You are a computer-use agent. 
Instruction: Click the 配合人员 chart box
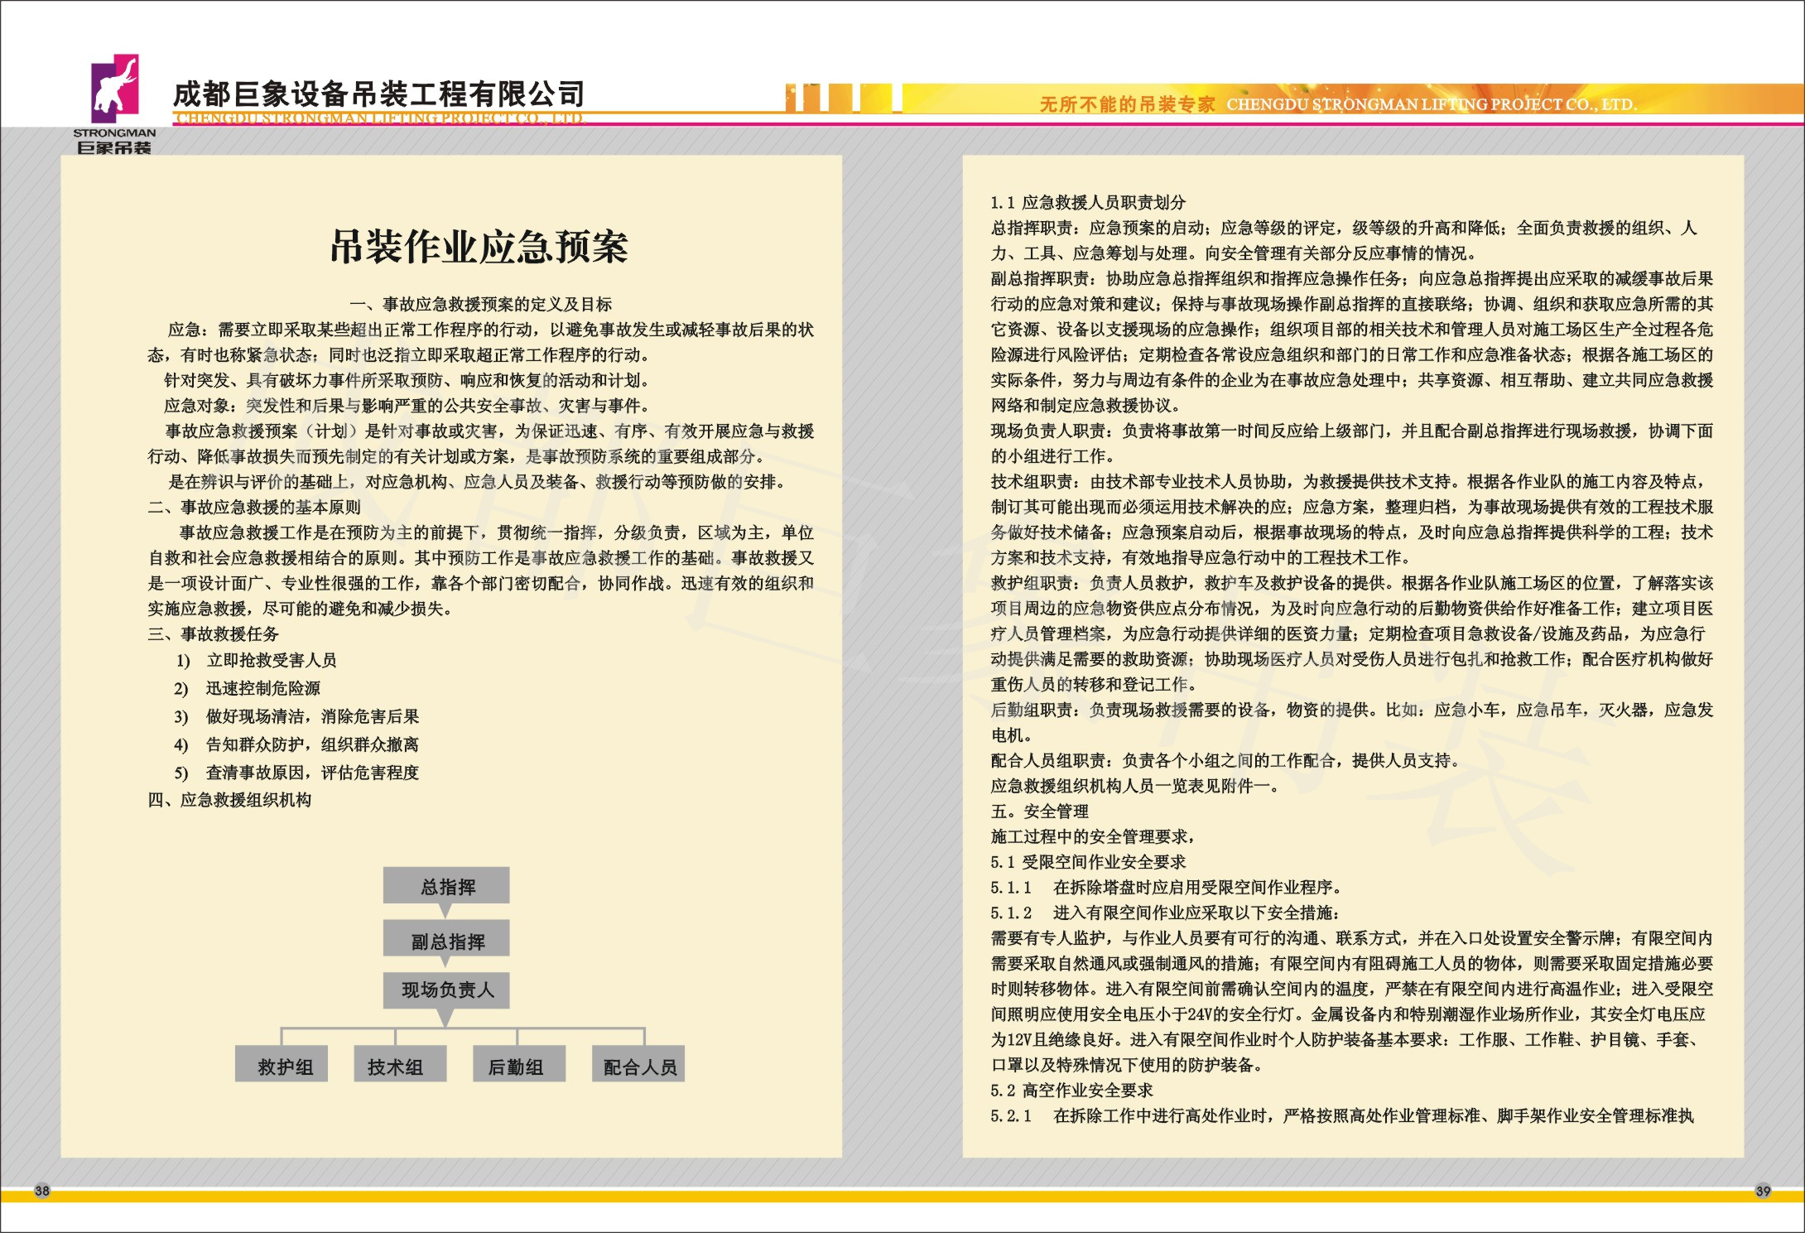coord(638,1066)
